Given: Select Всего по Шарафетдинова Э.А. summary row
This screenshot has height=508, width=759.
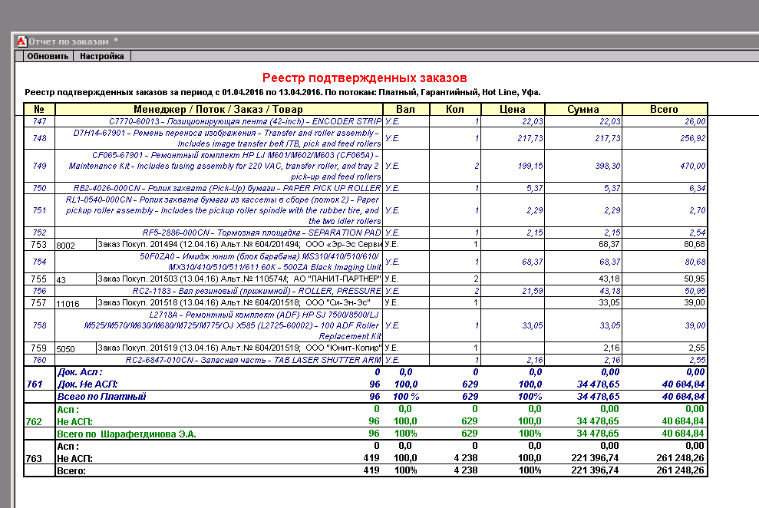Looking at the screenshot, I should coord(127,434).
